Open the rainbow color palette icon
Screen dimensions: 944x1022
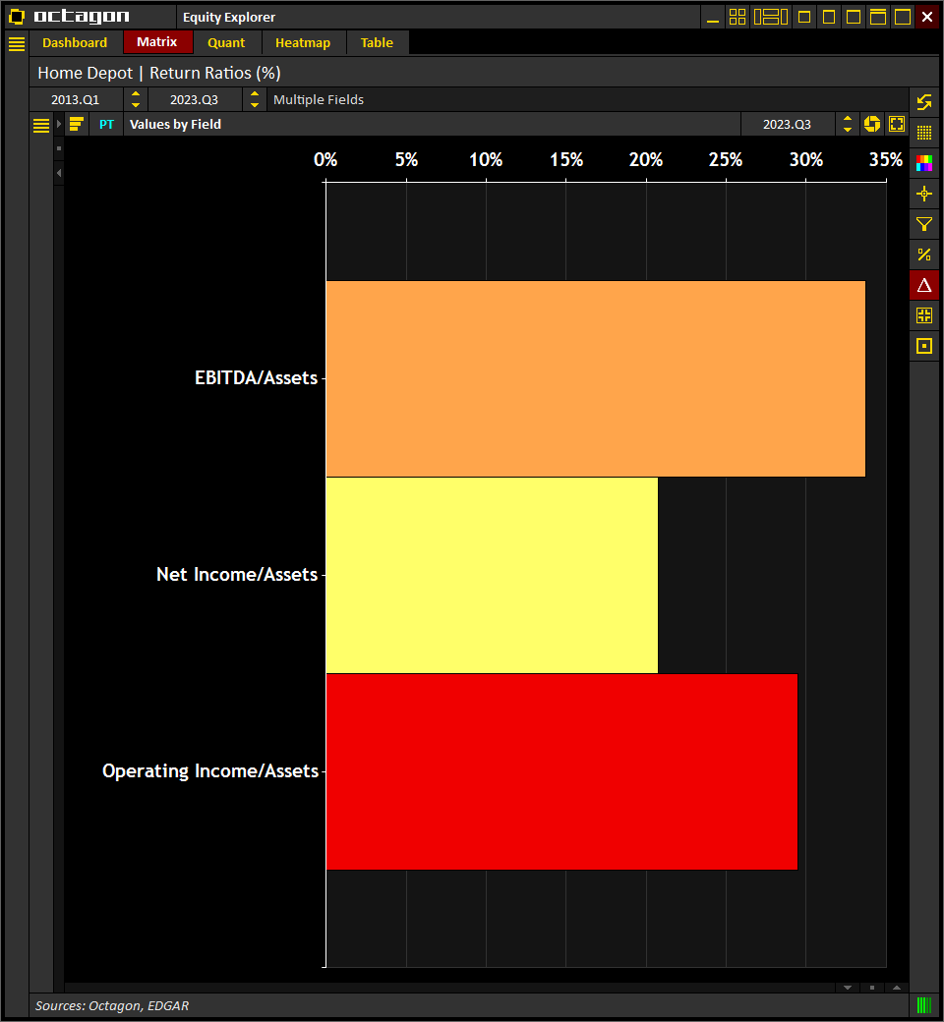click(x=923, y=163)
